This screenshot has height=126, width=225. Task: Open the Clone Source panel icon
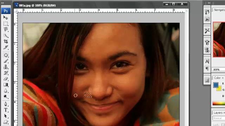pyautogui.click(x=207, y=50)
